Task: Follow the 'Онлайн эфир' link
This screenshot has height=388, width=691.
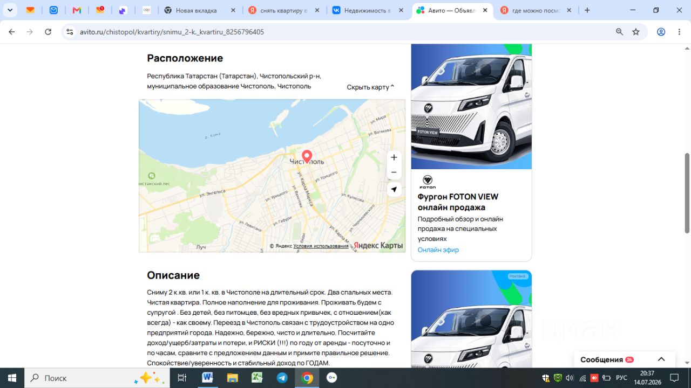Action: click(438, 250)
